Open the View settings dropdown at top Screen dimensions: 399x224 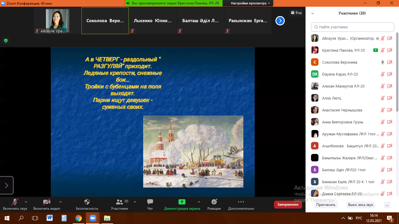coord(250,3)
